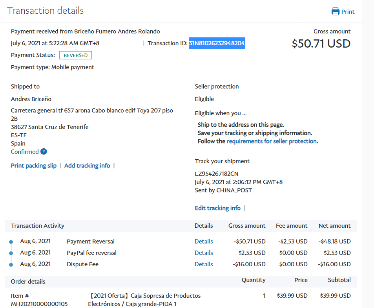Select the Payment Reversal timeline dot
This screenshot has width=374, height=308.
pyautogui.click(x=11, y=242)
